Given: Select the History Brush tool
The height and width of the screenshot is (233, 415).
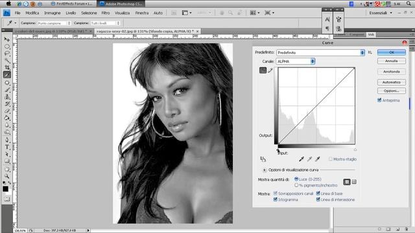Looking at the screenshot, I should point(7,104).
